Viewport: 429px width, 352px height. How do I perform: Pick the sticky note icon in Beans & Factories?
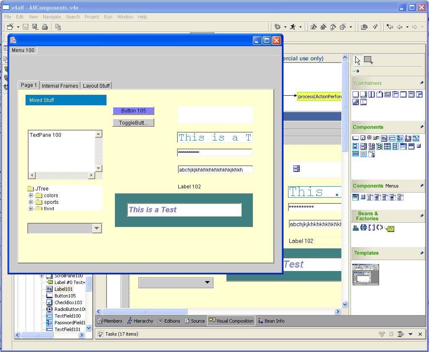(390, 228)
